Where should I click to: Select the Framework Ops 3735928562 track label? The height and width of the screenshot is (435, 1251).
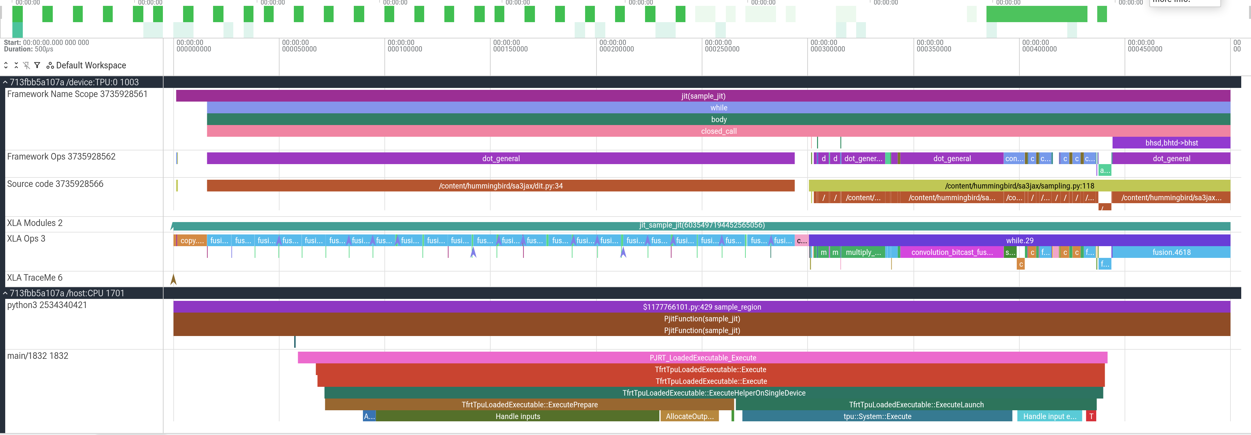click(61, 156)
